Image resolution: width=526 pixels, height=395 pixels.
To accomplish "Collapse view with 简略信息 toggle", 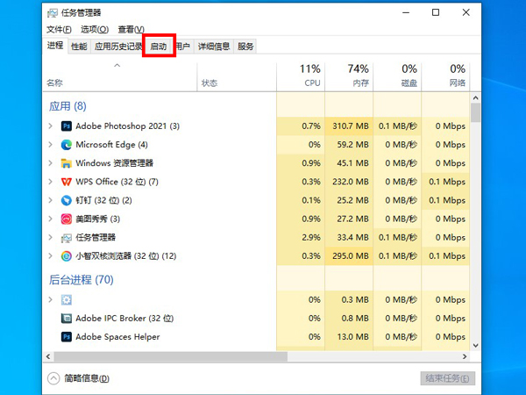I will click(x=77, y=378).
